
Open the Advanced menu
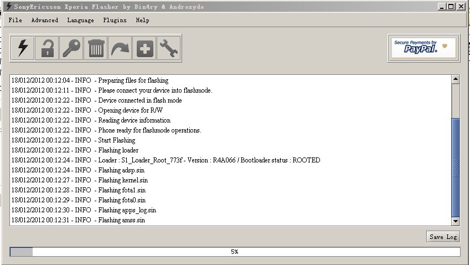point(45,20)
